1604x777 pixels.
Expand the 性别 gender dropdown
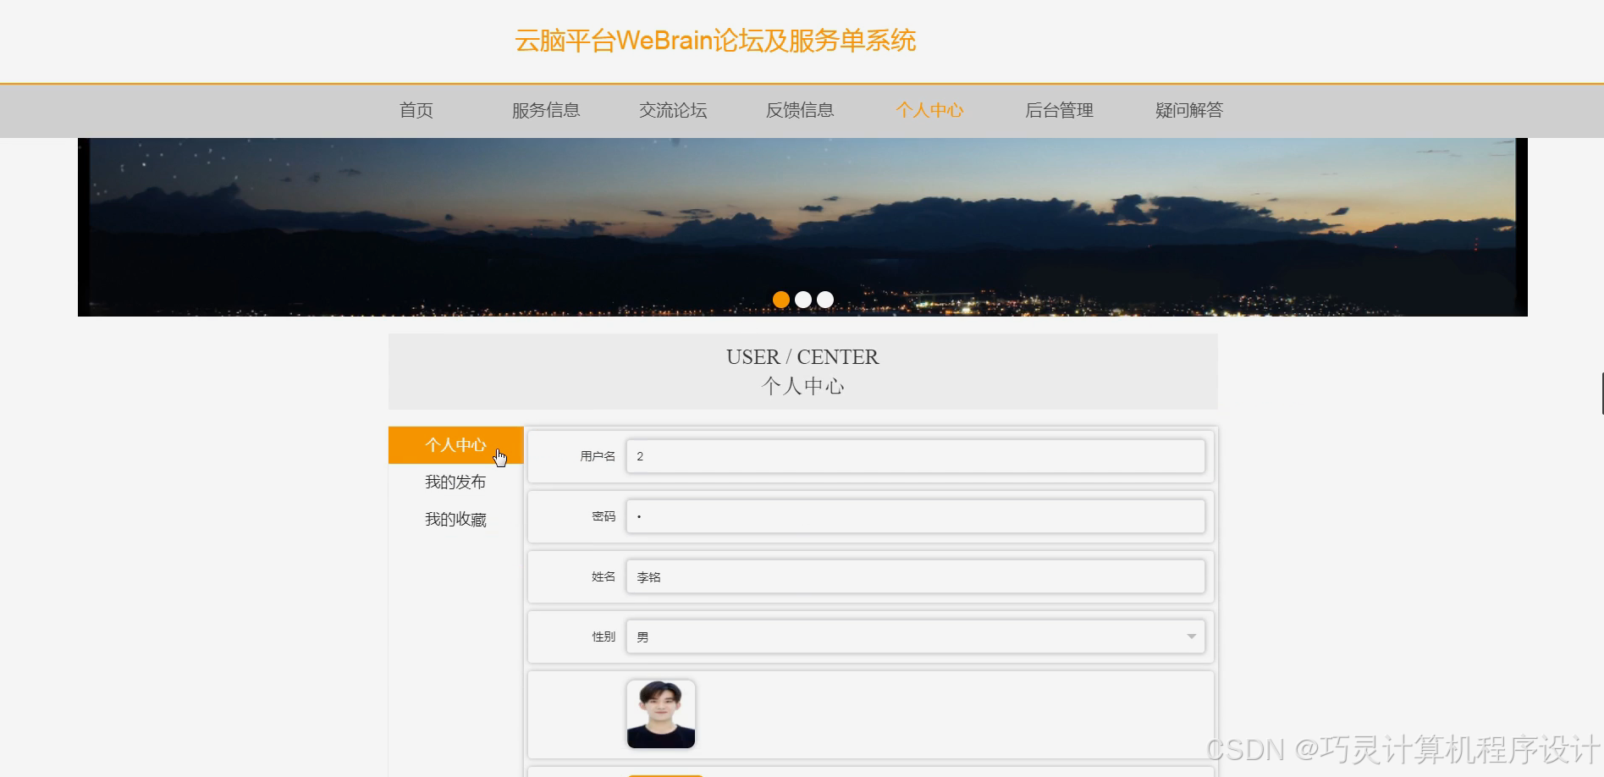915,636
